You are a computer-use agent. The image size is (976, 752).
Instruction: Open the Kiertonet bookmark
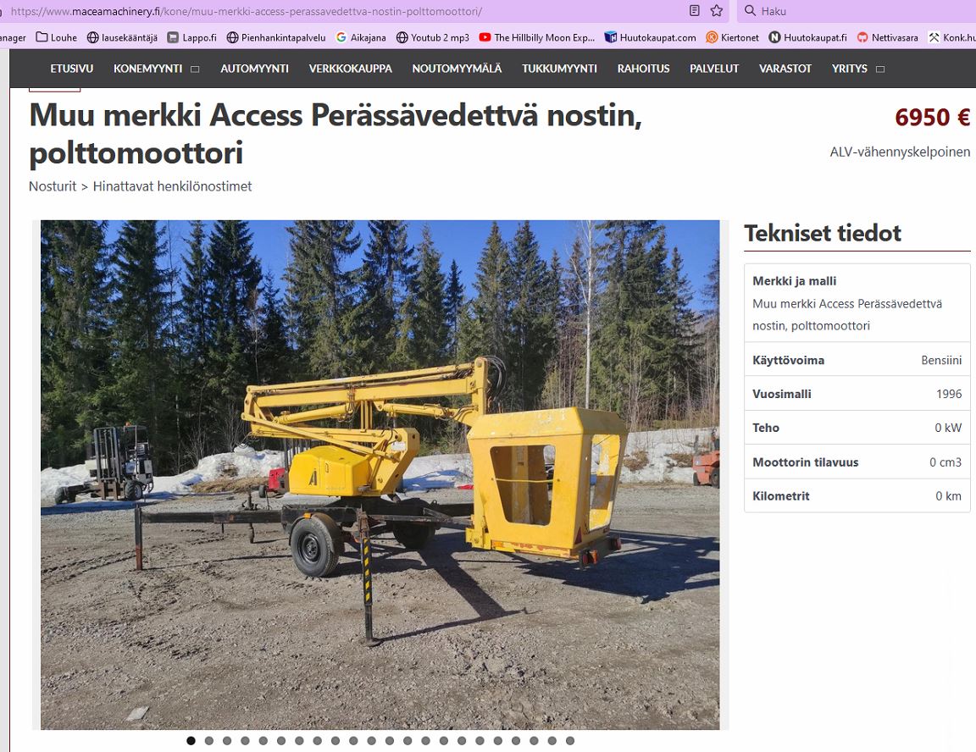point(732,37)
